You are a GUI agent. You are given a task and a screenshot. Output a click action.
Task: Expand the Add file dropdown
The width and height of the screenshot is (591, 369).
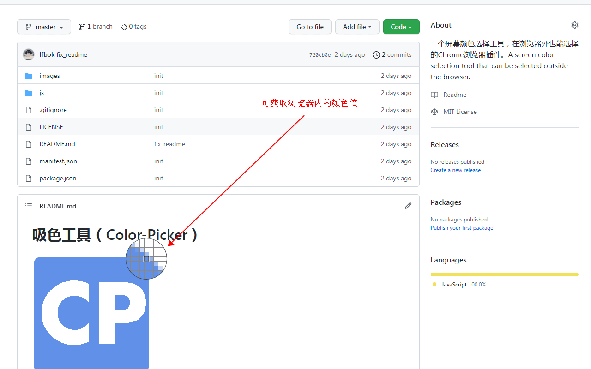357,27
